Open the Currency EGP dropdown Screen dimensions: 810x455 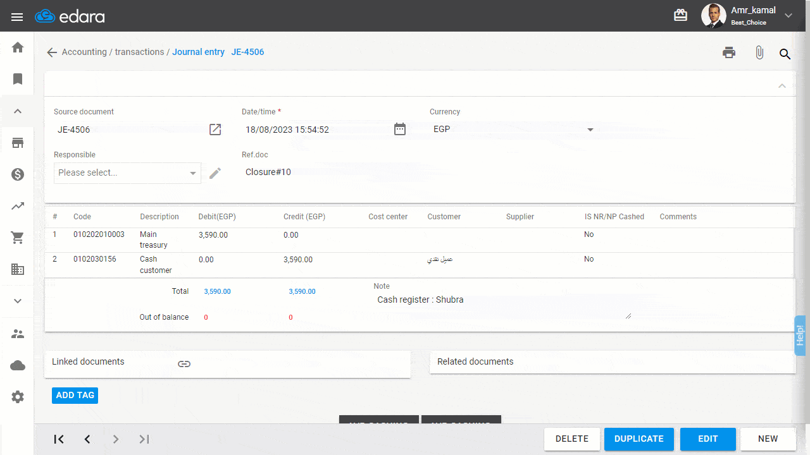(x=513, y=129)
